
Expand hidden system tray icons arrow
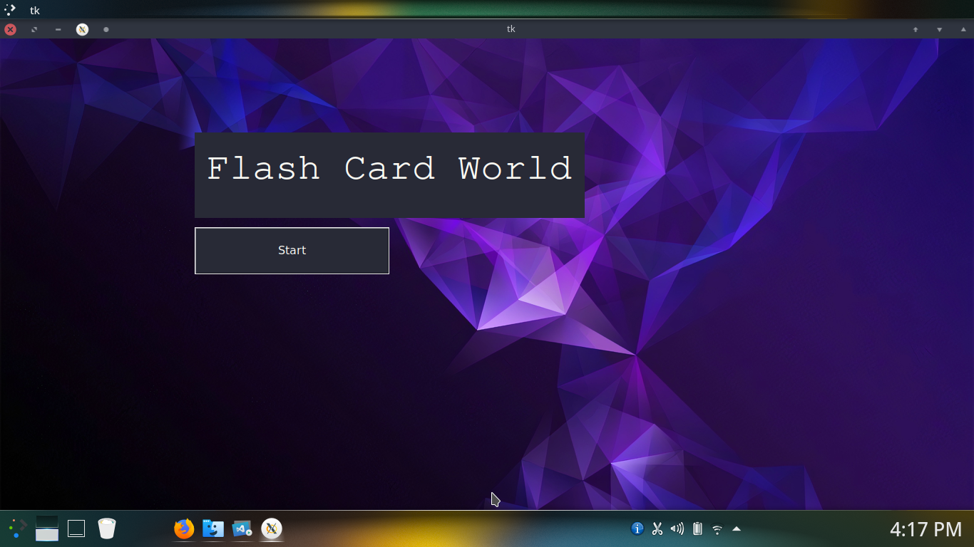coord(737,528)
